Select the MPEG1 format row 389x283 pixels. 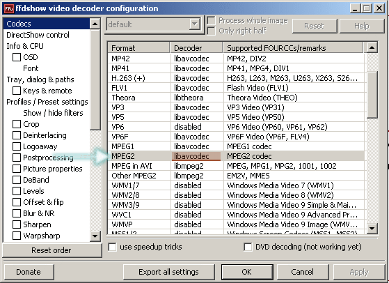tap(236, 146)
